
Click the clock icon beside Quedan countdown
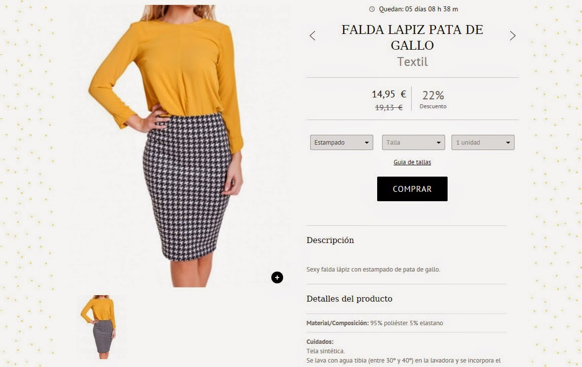[372, 9]
